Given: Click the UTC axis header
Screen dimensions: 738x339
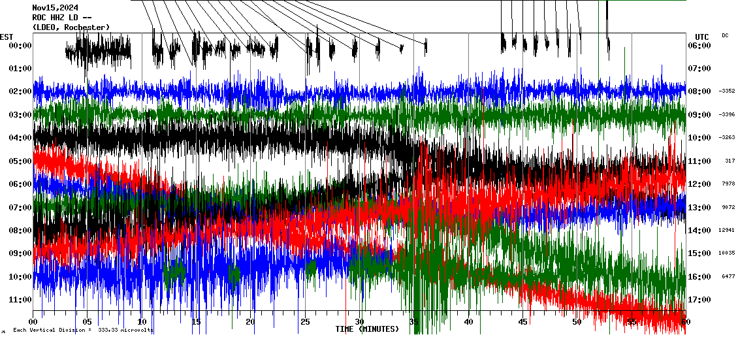Looking at the screenshot, I should pyautogui.click(x=702, y=37).
